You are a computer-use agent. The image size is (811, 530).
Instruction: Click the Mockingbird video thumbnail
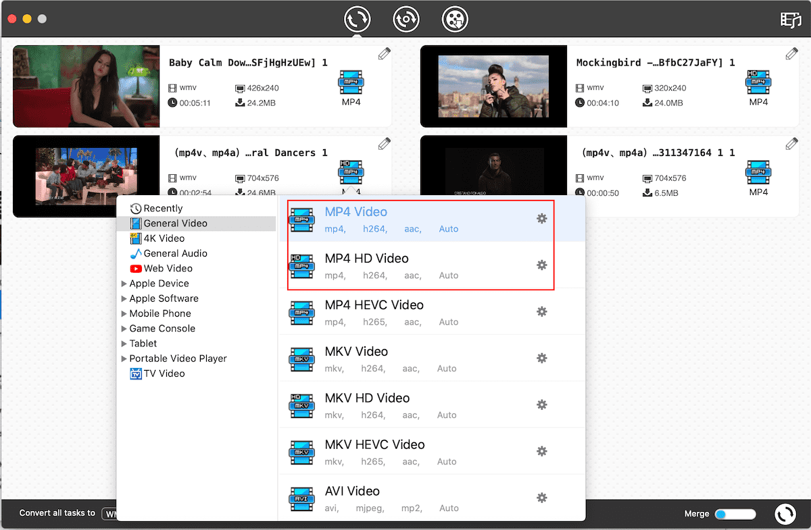(493, 86)
